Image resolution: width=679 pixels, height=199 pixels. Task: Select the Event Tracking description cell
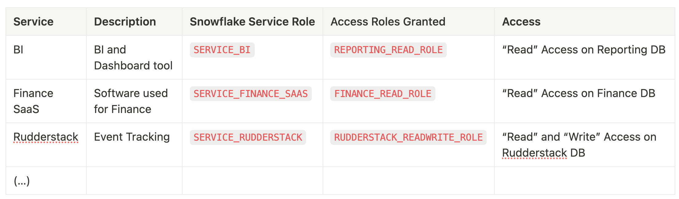click(132, 137)
